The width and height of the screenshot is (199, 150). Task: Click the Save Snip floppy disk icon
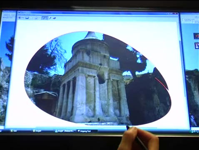tap(27, 18)
